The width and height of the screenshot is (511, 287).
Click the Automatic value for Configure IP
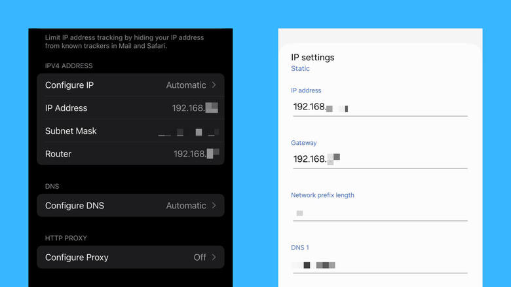(x=186, y=85)
